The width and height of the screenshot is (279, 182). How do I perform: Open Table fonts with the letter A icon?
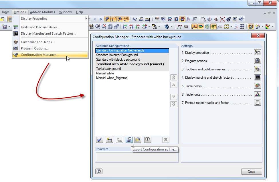(x=257, y=94)
